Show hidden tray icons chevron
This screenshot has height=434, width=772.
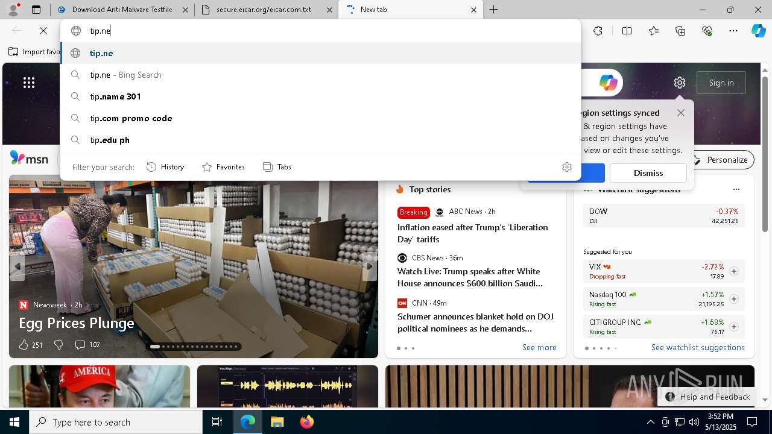650,422
